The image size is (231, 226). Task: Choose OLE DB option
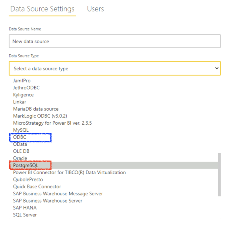(21, 151)
